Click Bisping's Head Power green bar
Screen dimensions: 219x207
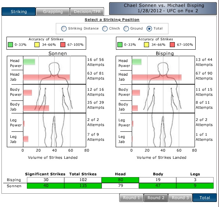click(x=136, y=62)
